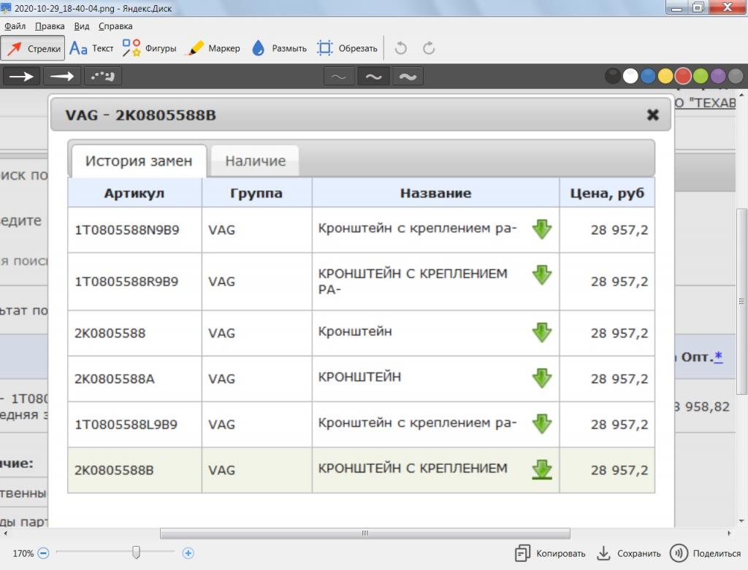This screenshot has width=748, height=570.
Task: Activate the Обрезать crop tool
Action: [347, 48]
